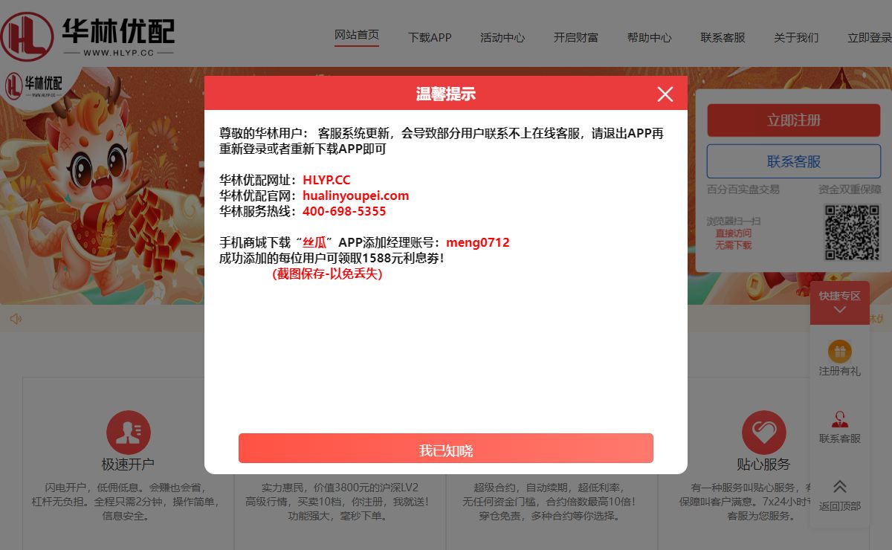This screenshot has height=550, width=892.
Task: Click the 华林优配 logo in the header
Action: [x=88, y=35]
